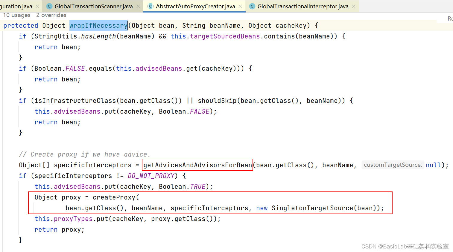Close the GlobalTransactionalInterceptor.java tab
The width and height of the screenshot is (453, 252).
354,6
